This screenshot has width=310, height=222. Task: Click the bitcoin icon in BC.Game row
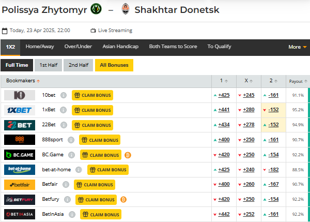[128, 155]
